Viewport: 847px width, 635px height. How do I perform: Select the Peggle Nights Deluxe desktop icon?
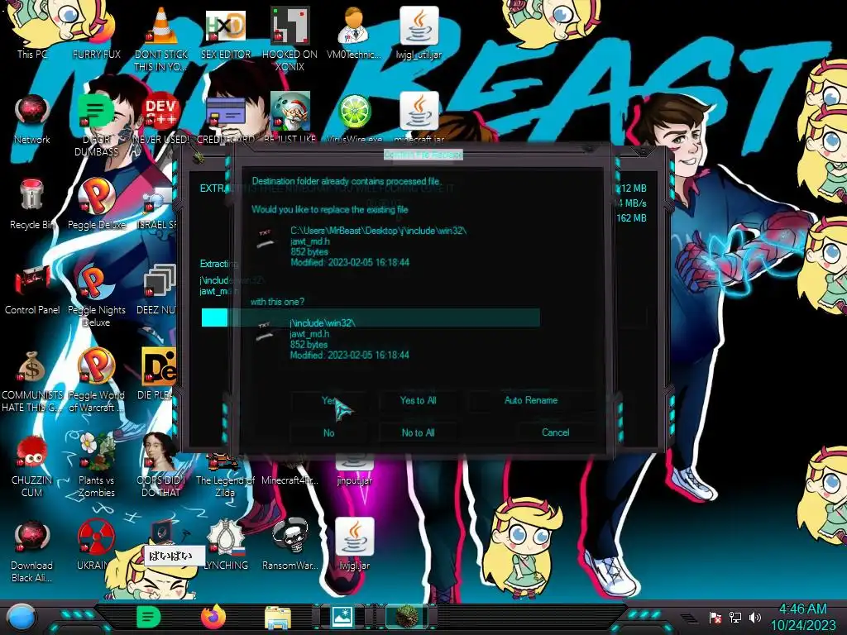pos(96,296)
